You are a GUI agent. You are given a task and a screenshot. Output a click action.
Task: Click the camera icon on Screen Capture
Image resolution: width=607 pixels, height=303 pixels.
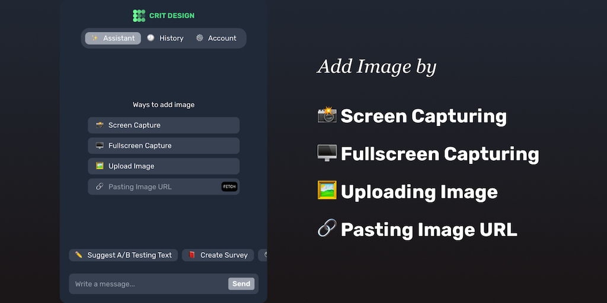click(100, 125)
